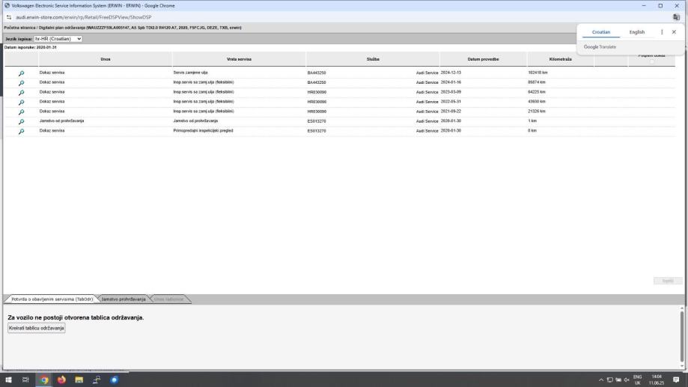This screenshot has height=387, width=688.
Task: Click the '0 km' mileage value
Action: [532, 130]
